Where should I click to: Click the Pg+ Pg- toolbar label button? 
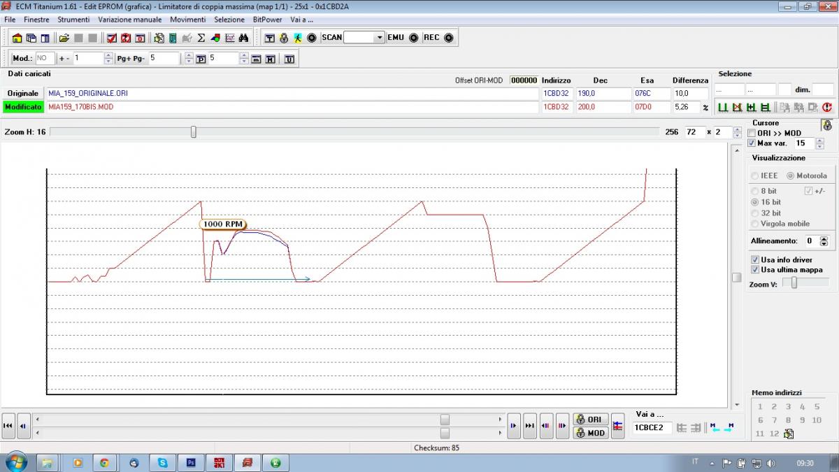pos(131,59)
